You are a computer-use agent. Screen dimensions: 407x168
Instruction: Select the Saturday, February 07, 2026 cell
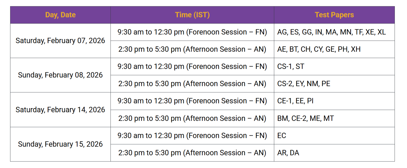[60, 41]
